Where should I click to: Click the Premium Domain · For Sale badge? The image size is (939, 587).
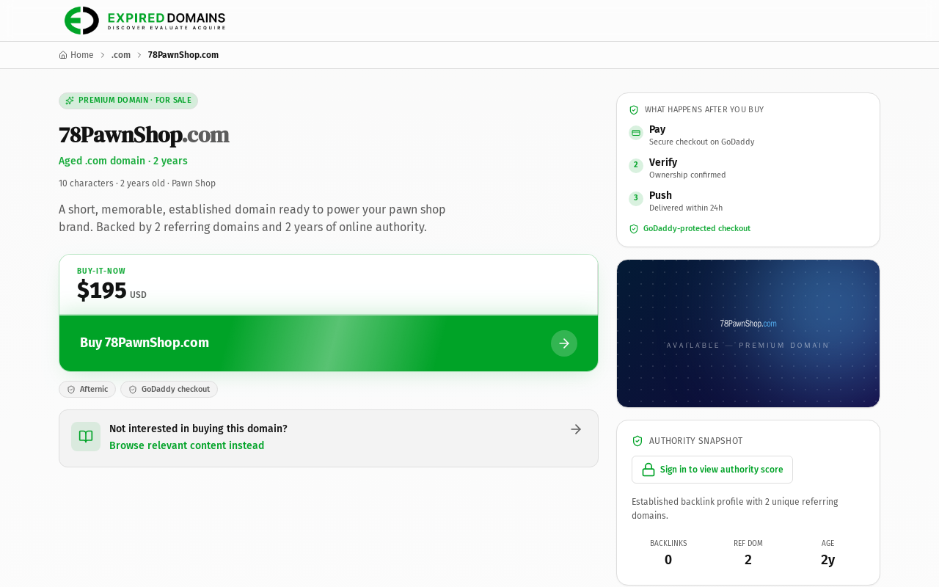click(x=128, y=101)
